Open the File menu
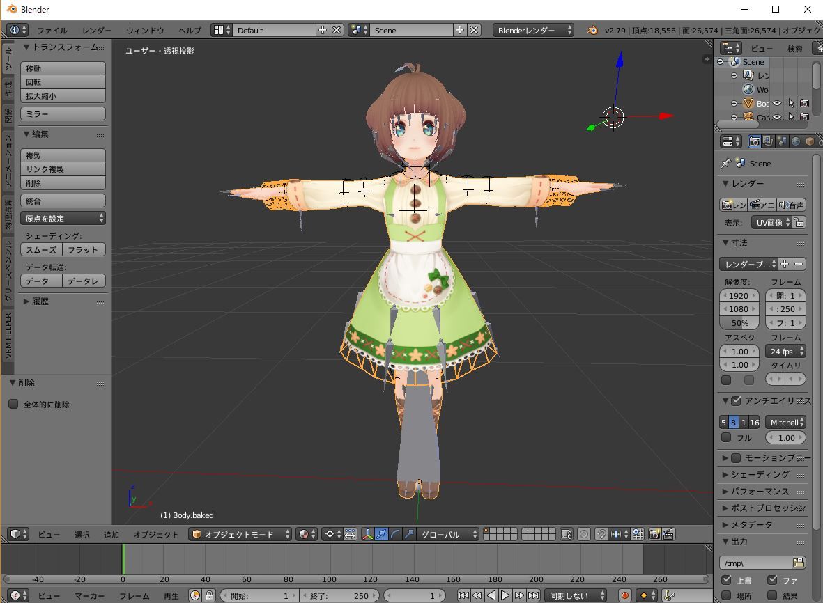 (52, 30)
